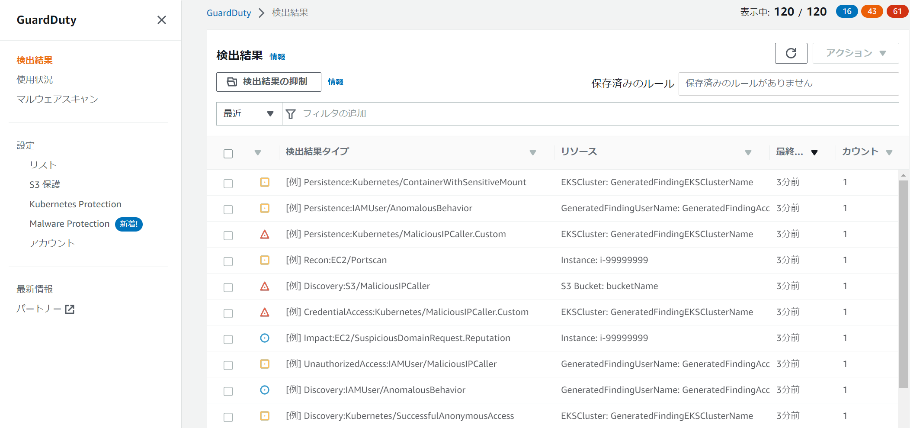
Task: Click the filter funnel icon
Action: click(291, 114)
